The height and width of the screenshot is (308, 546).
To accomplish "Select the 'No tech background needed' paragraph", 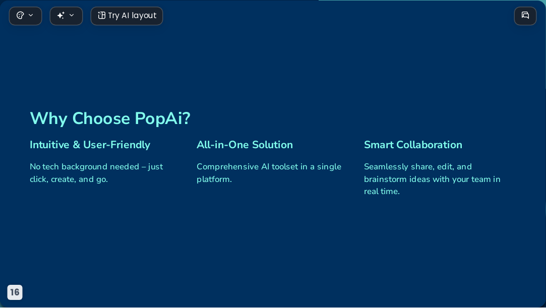I will click(96, 173).
